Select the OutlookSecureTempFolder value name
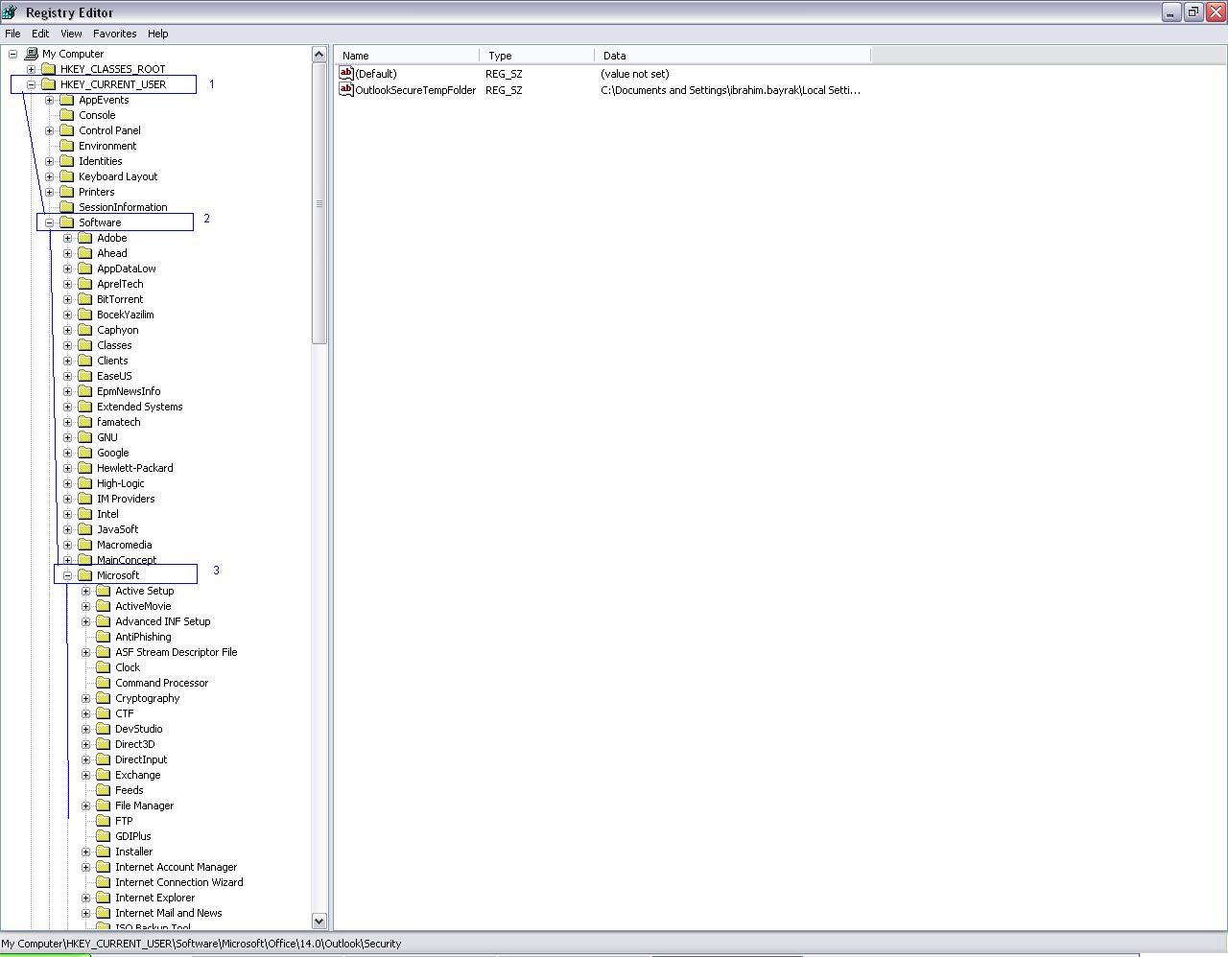This screenshot has height=957, width=1228. pyautogui.click(x=415, y=90)
